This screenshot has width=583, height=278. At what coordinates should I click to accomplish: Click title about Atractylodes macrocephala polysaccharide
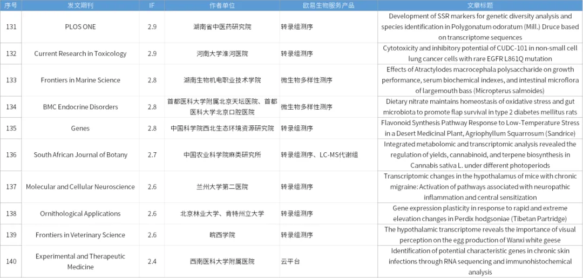[480, 80]
